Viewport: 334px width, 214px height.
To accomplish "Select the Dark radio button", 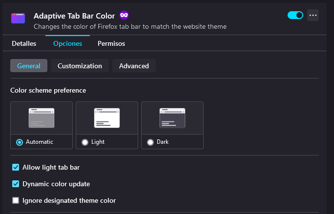I will click(x=150, y=142).
